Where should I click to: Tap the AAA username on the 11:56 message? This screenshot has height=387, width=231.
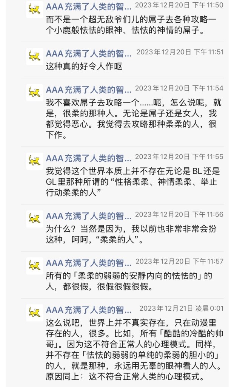[89, 215]
